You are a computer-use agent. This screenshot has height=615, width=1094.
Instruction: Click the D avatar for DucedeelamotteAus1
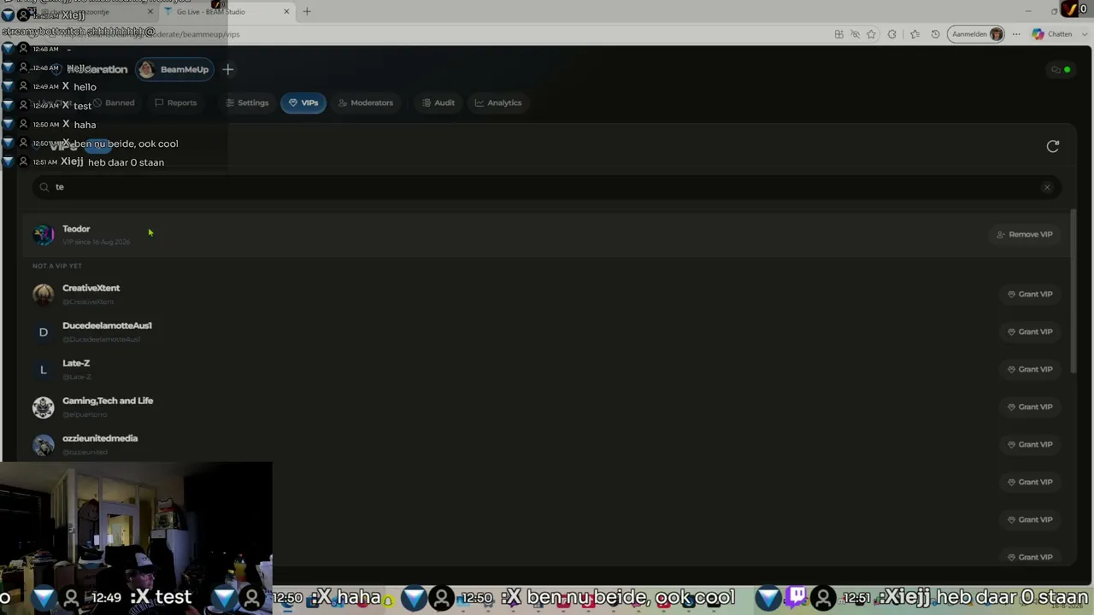tap(44, 331)
